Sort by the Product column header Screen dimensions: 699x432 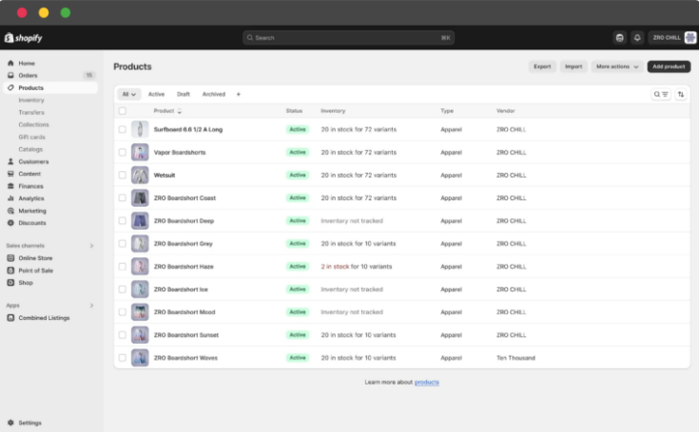pyautogui.click(x=167, y=111)
